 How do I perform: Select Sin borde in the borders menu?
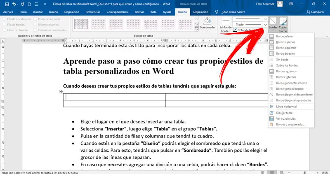(x=291, y=60)
